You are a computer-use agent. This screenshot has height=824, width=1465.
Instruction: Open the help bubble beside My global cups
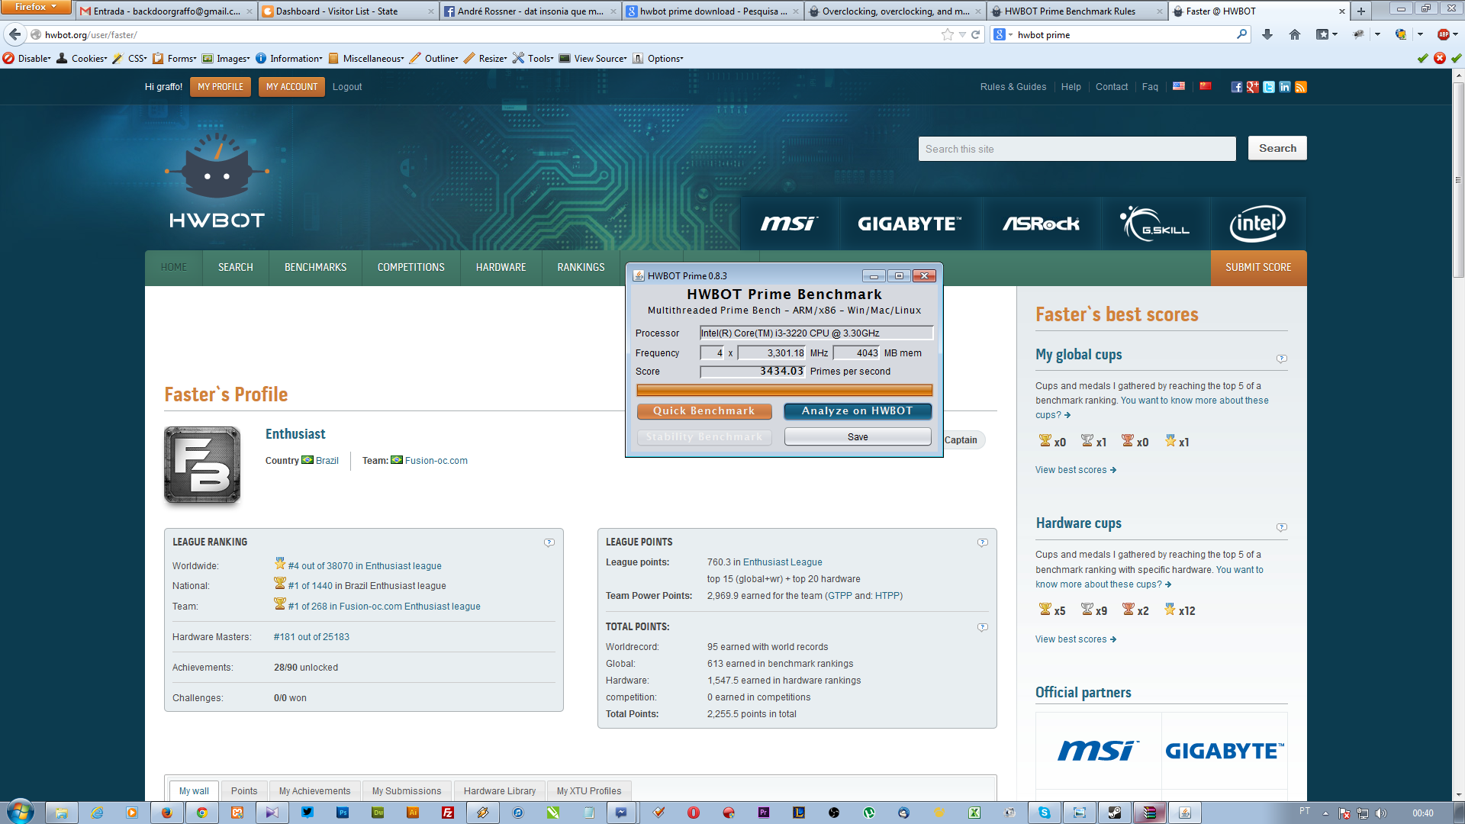click(1281, 359)
